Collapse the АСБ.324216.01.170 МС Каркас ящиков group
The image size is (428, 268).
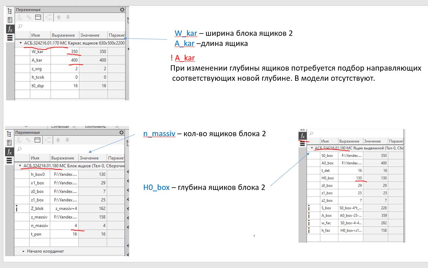click(21, 43)
